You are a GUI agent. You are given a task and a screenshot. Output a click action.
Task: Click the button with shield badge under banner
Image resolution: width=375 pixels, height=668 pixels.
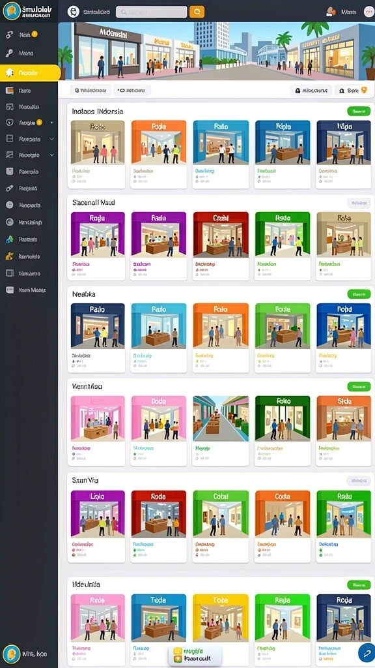pyautogui.click(x=352, y=90)
